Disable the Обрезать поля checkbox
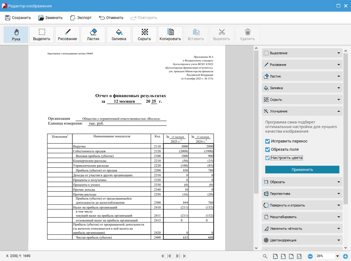 (x=267, y=149)
